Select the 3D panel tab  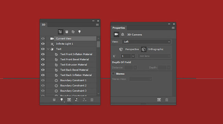coord(44,25)
